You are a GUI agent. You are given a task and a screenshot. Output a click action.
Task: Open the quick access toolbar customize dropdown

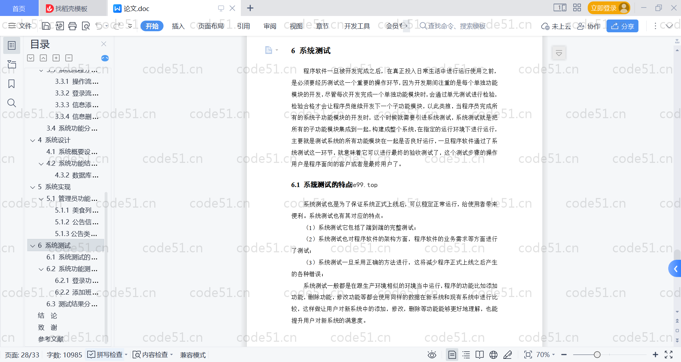coord(130,26)
